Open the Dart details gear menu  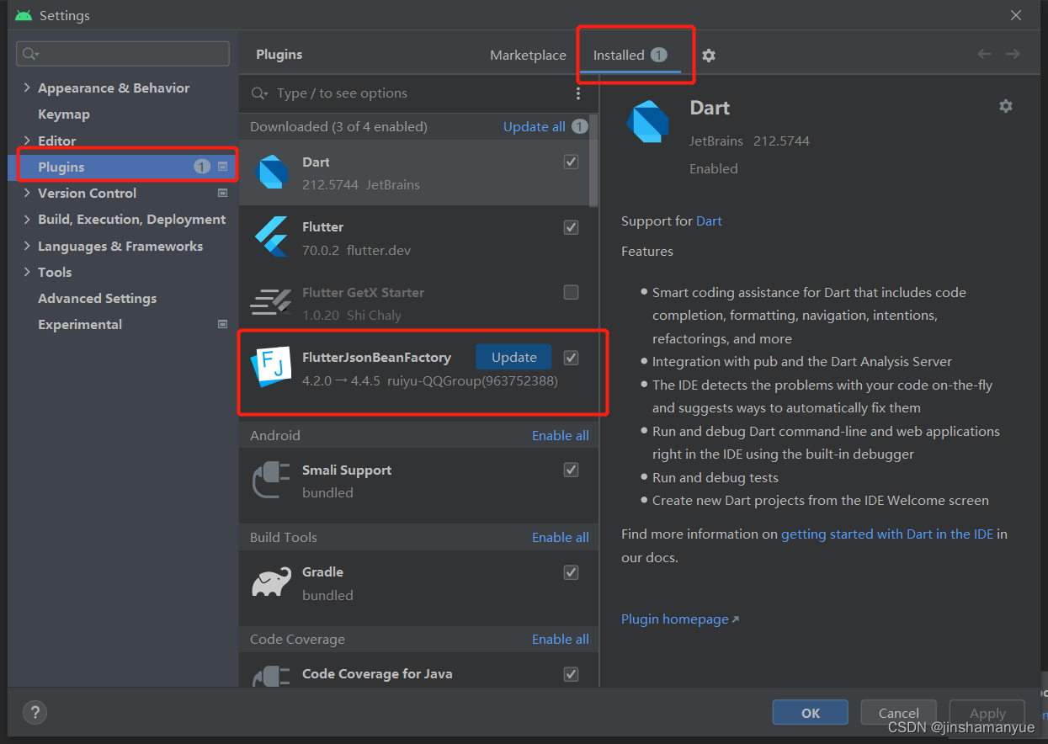1005,106
